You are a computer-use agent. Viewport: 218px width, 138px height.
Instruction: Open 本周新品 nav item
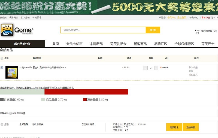coord(96,44)
